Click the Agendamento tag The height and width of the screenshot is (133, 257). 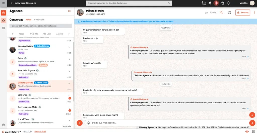point(25,41)
